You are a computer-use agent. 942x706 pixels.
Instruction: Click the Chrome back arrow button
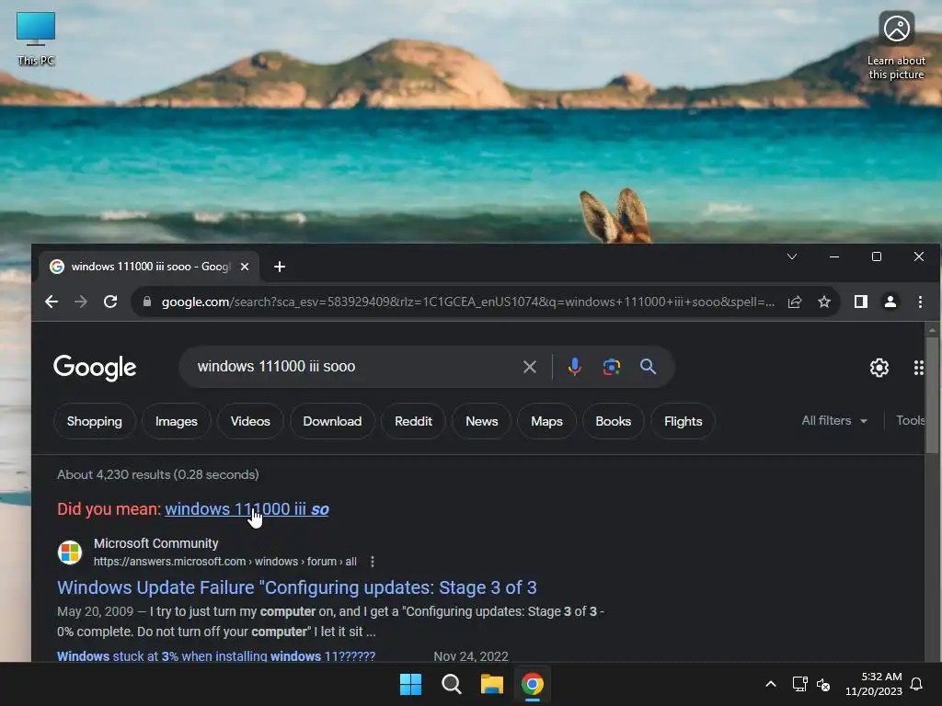click(52, 302)
